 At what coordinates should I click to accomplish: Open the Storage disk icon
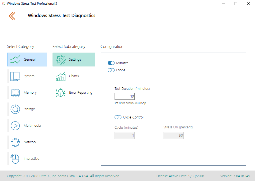[15, 109]
